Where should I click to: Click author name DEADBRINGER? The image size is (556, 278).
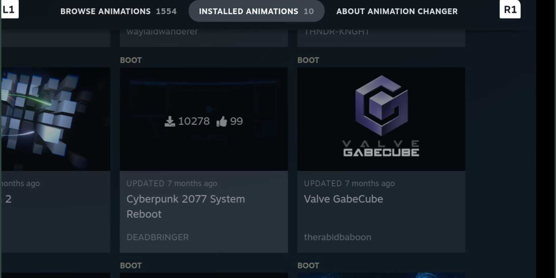157,237
